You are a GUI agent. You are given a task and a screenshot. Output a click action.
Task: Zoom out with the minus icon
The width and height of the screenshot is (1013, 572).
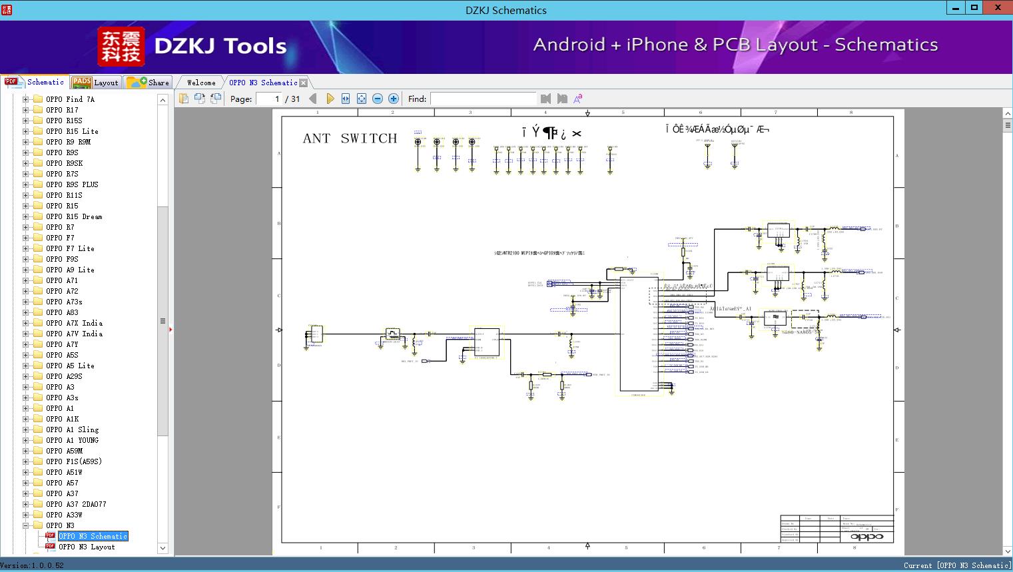click(378, 99)
